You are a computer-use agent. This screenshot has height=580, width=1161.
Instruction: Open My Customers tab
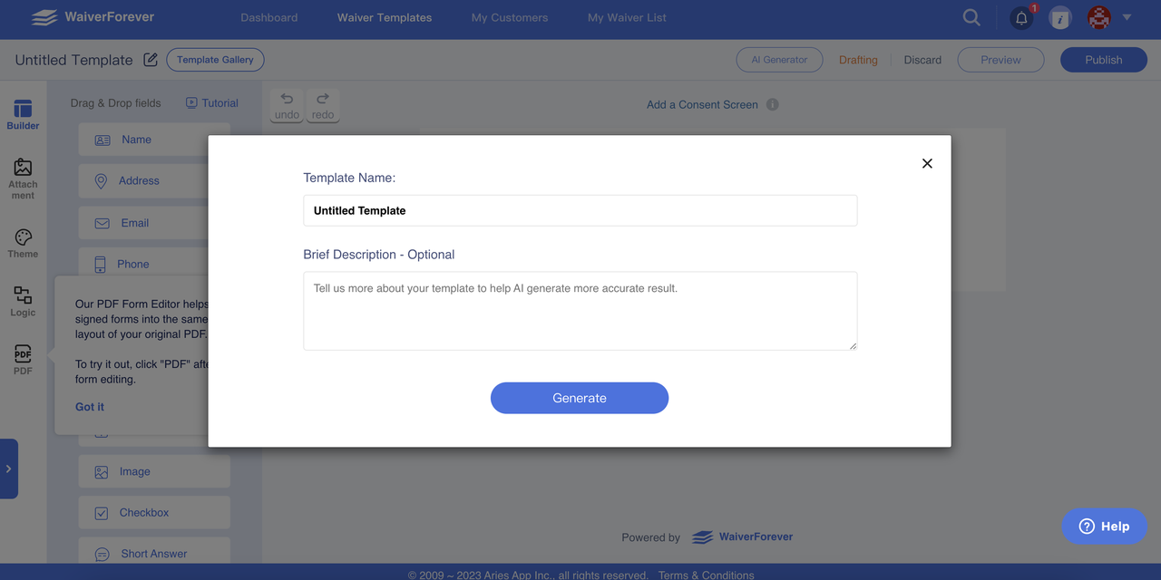point(510,17)
